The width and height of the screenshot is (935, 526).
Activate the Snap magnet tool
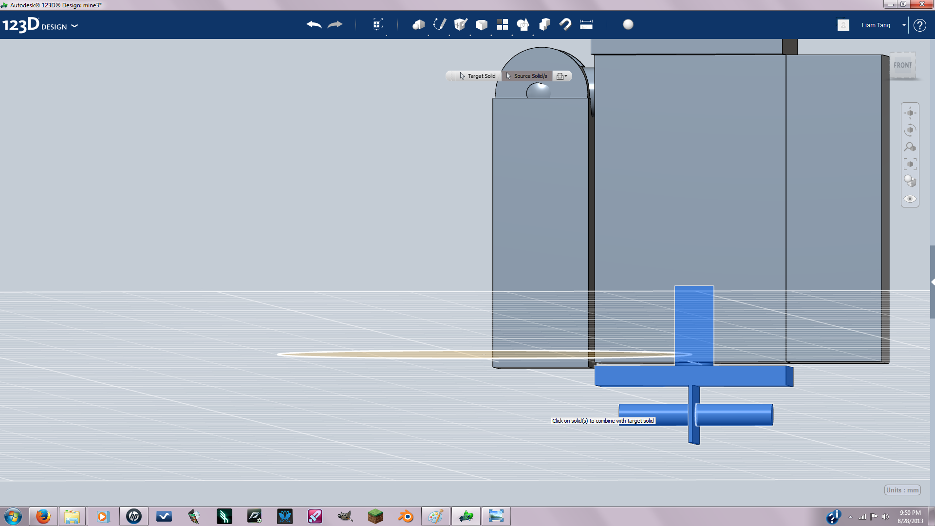pyautogui.click(x=565, y=25)
